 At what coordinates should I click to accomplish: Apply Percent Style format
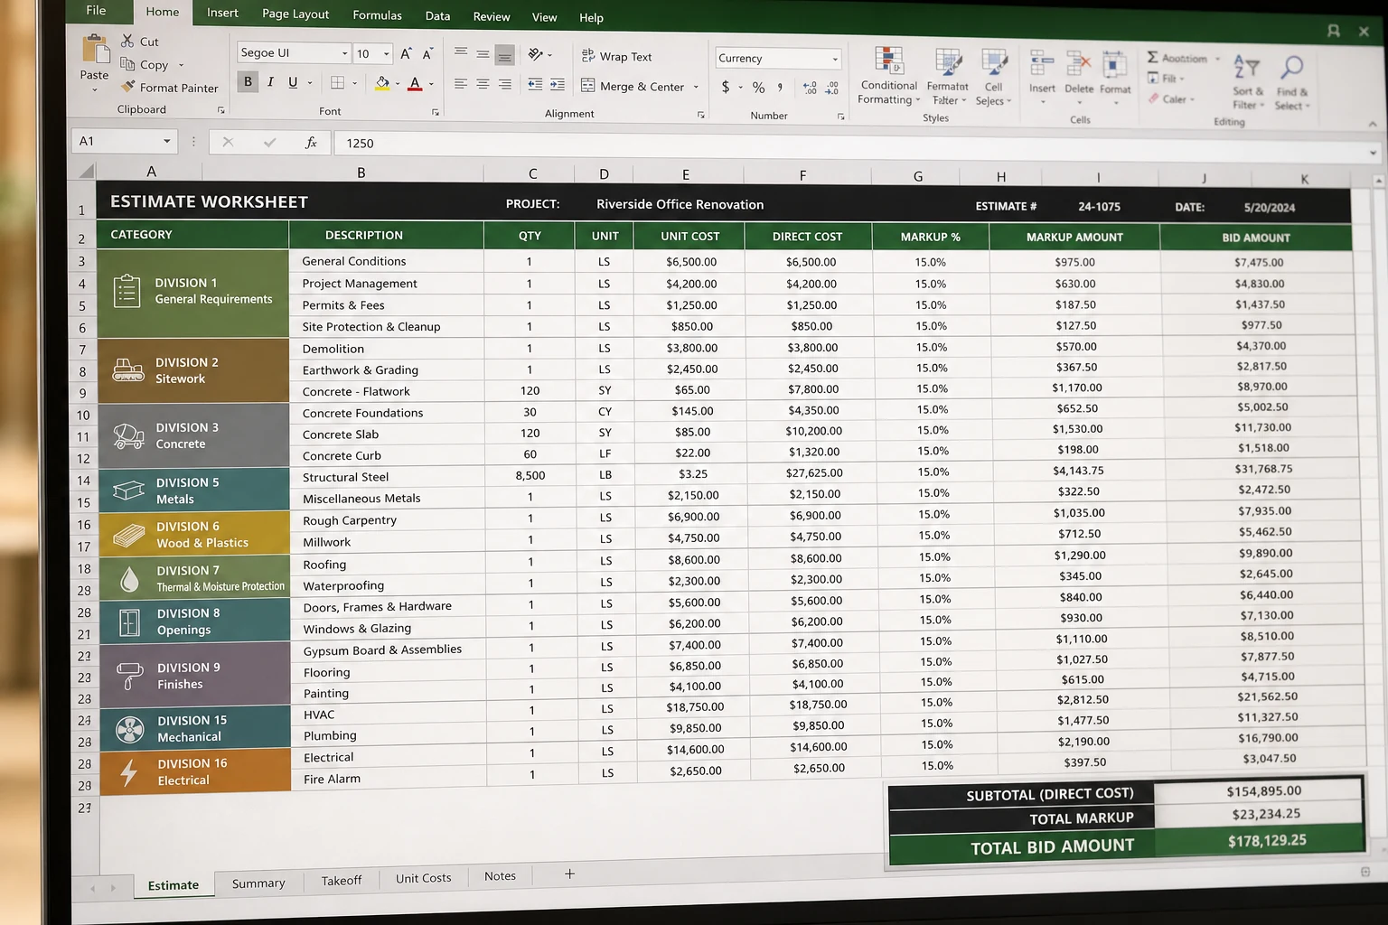[x=758, y=87]
